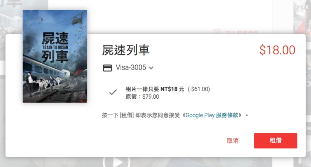
Task: Click the 屍速列車 movie title heading
Action: [x=126, y=50]
